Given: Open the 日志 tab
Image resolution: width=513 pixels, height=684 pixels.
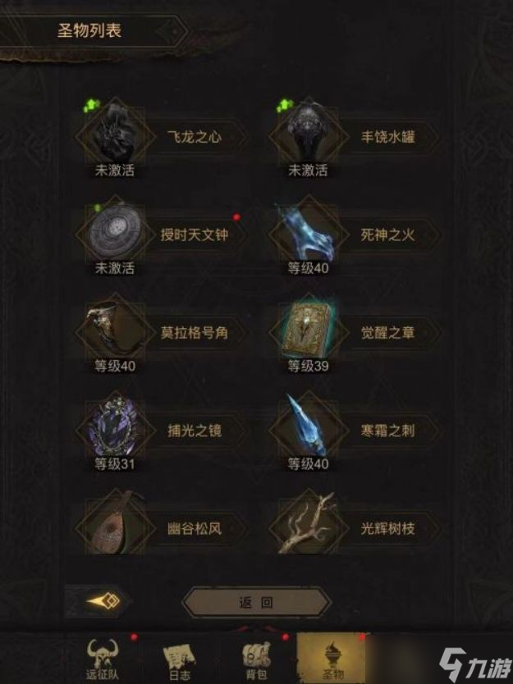Looking at the screenshot, I should (180, 659).
